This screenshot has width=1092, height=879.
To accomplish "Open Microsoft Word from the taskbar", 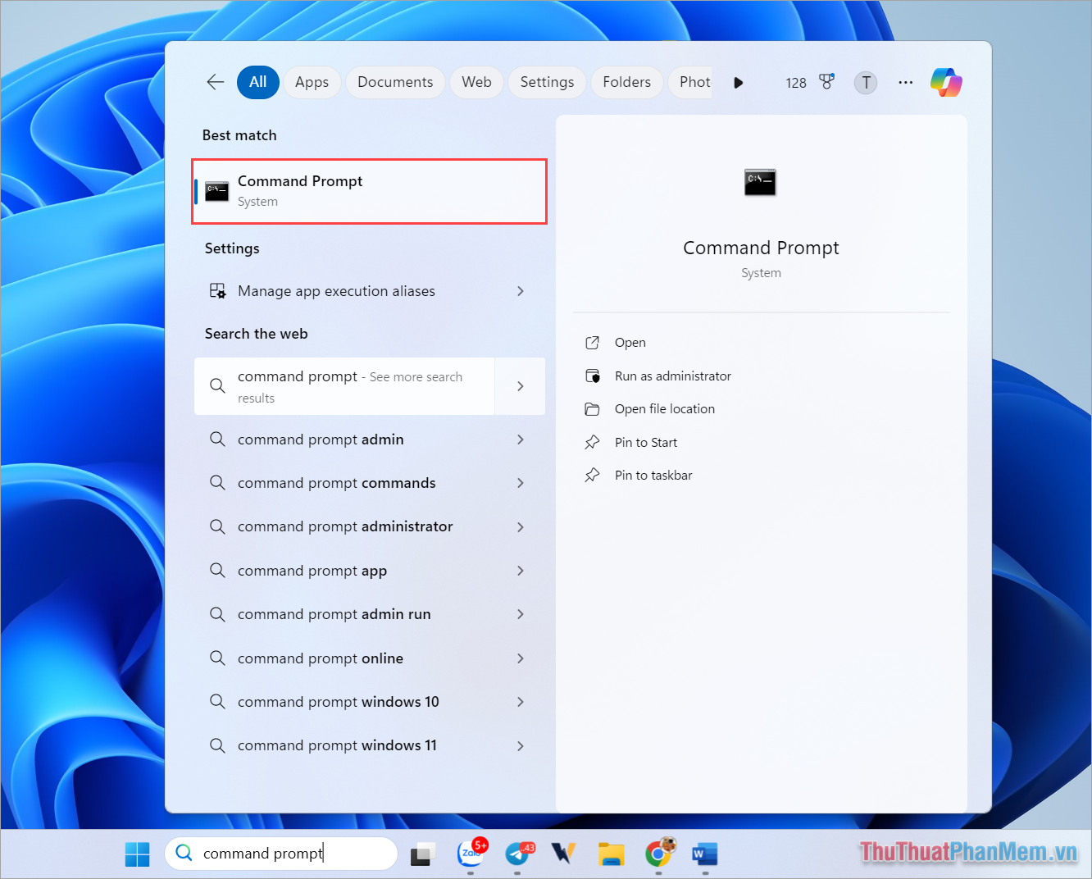I will (704, 854).
